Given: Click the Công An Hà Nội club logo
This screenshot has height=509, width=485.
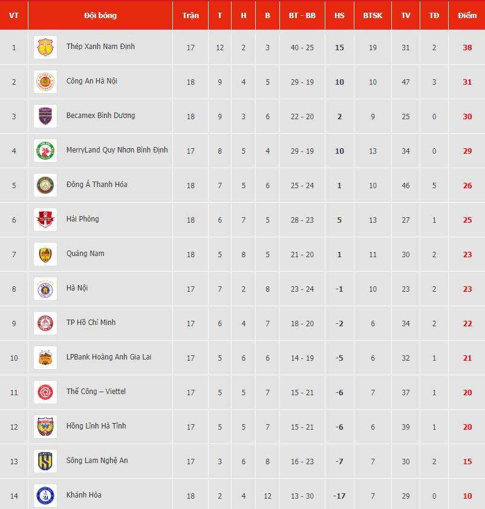Looking at the screenshot, I should pyautogui.click(x=45, y=82).
